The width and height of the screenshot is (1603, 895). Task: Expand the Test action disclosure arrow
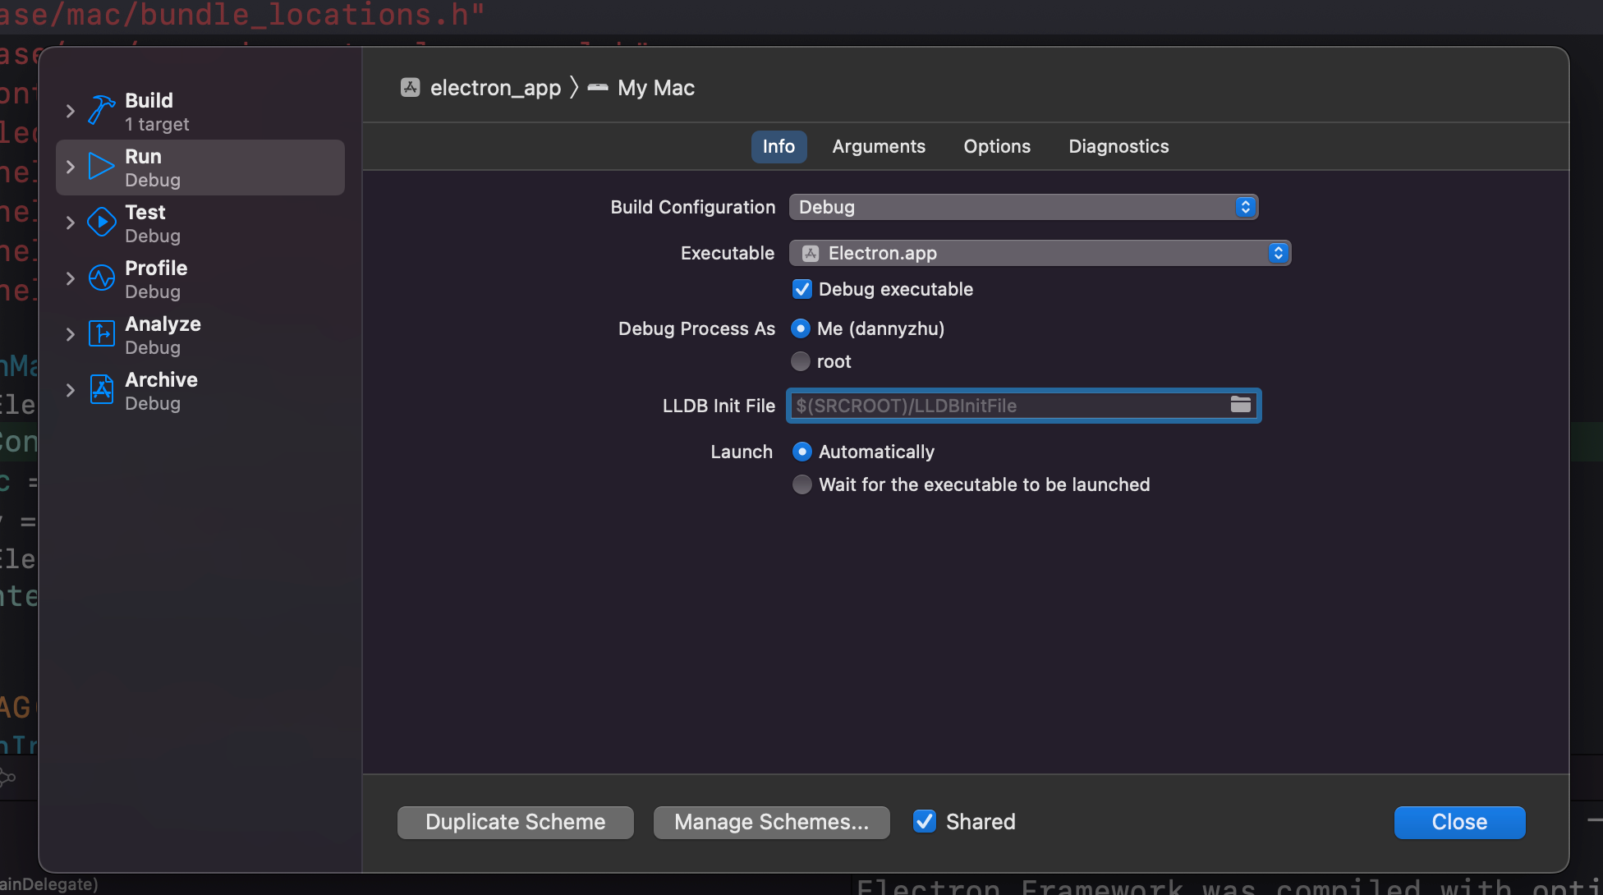click(71, 223)
